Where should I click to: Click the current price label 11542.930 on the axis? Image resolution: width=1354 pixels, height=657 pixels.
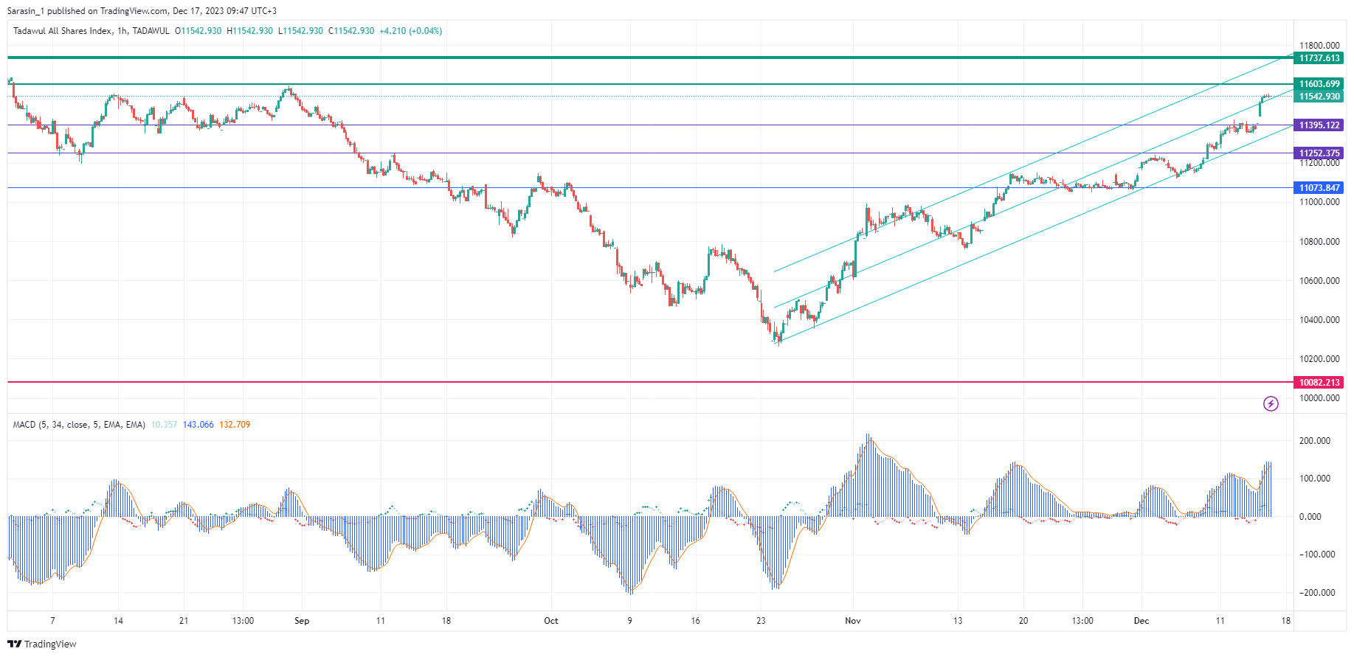[1319, 97]
